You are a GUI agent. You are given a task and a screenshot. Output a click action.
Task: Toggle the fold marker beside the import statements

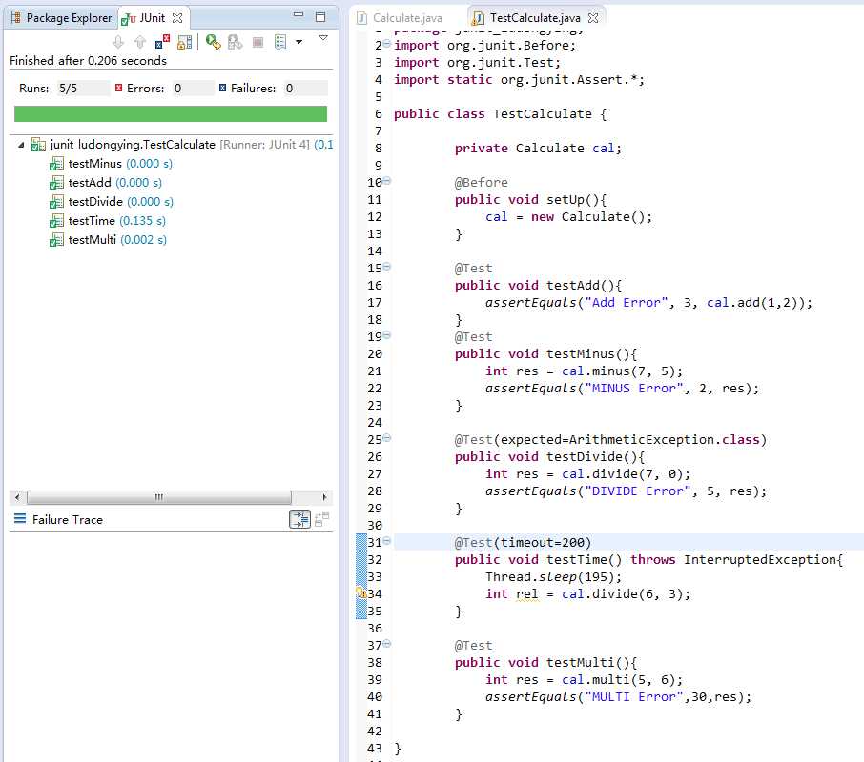(x=387, y=46)
